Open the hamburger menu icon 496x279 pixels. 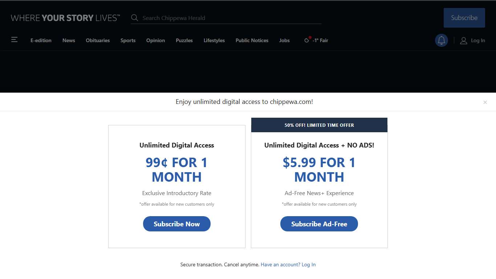14,40
